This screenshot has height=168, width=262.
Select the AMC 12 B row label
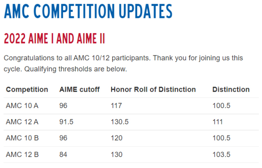(22, 155)
